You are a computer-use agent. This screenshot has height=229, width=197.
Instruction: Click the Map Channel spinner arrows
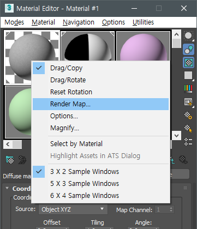tap(171, 209)
